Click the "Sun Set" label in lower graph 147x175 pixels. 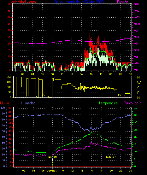111,157
